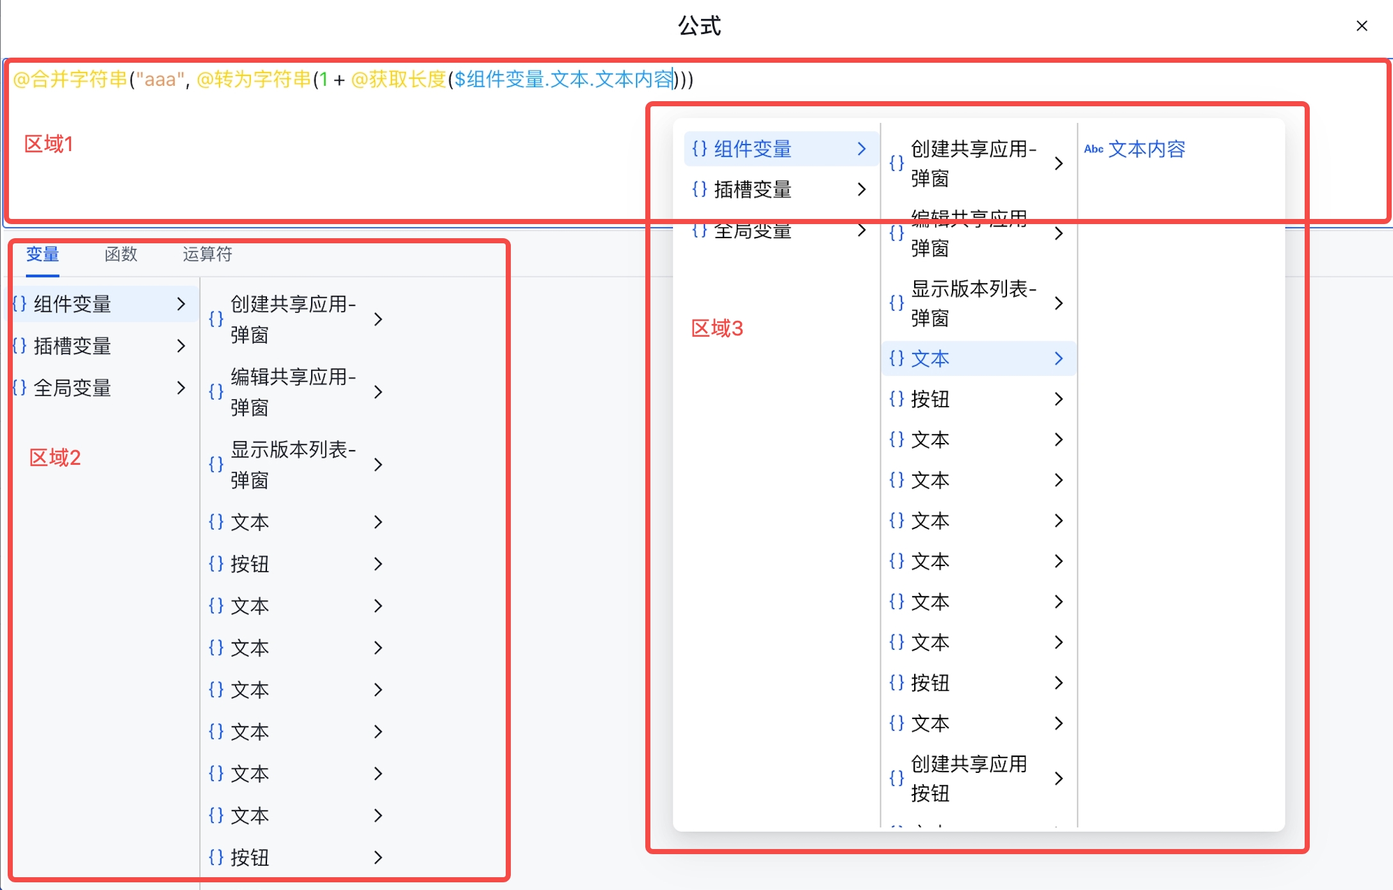Expand 插槽变量 chevron in lower panel

181,346
